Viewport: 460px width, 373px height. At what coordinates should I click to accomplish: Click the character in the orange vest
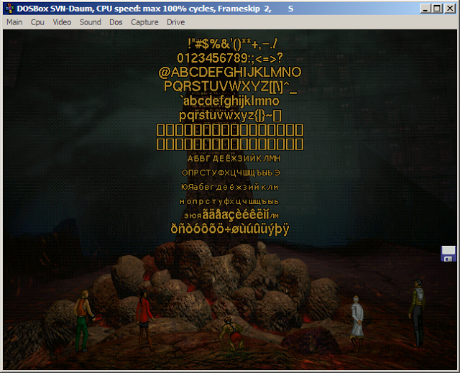coord(83,321)
